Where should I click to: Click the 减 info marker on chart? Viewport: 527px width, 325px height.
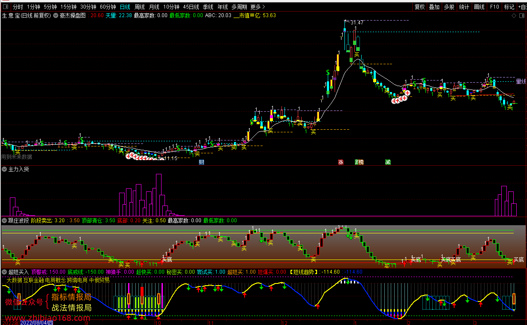click(x=388, y=162)
